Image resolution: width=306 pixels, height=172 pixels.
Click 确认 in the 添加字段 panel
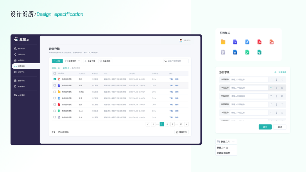coord(265,127)
